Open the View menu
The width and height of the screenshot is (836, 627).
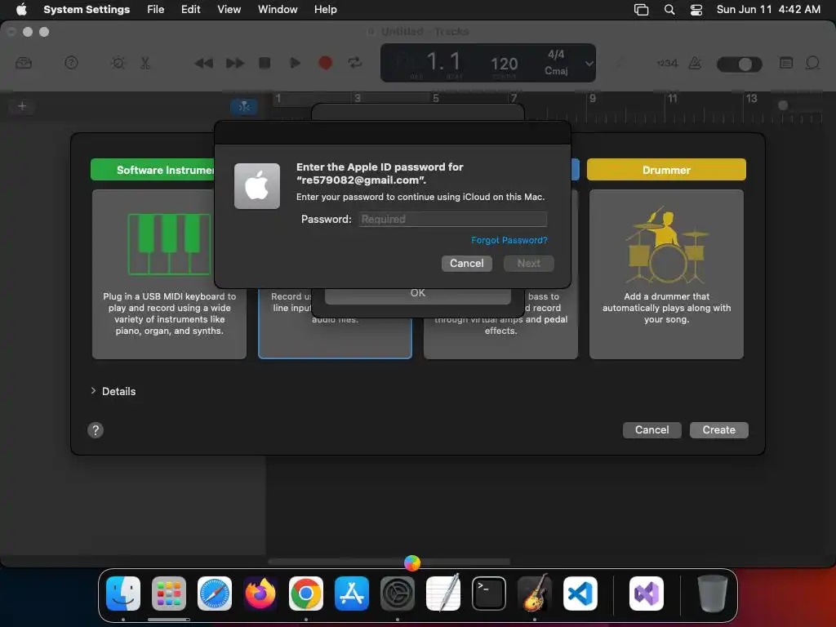(229, 10)
